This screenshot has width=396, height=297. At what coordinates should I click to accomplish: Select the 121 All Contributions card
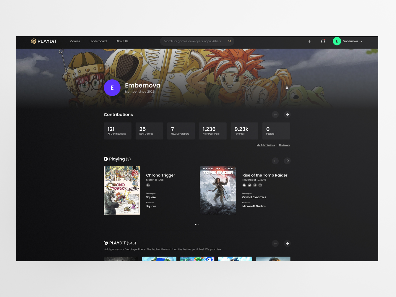pos(118,131)
